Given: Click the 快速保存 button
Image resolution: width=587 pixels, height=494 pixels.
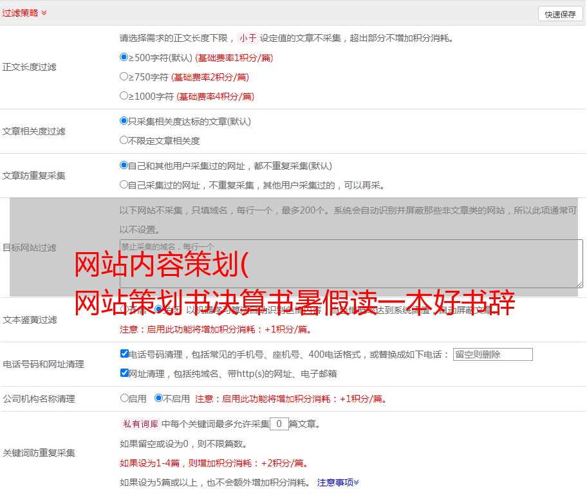Looking at the screenshot, I should pos(560,14).
